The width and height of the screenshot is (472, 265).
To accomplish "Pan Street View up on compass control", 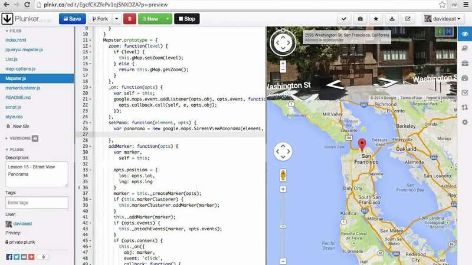I will coord(283,37).
